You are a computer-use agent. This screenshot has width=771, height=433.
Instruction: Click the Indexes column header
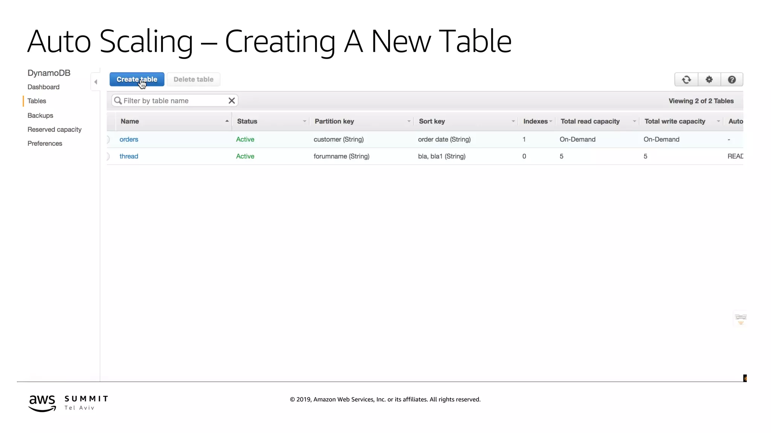point(535,121)
